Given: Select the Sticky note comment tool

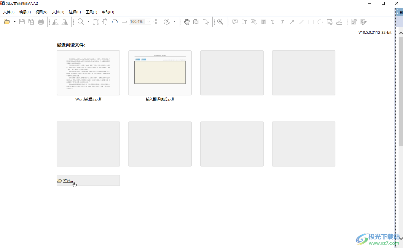Looking at the screenshot, I should [x=235, y=22].
